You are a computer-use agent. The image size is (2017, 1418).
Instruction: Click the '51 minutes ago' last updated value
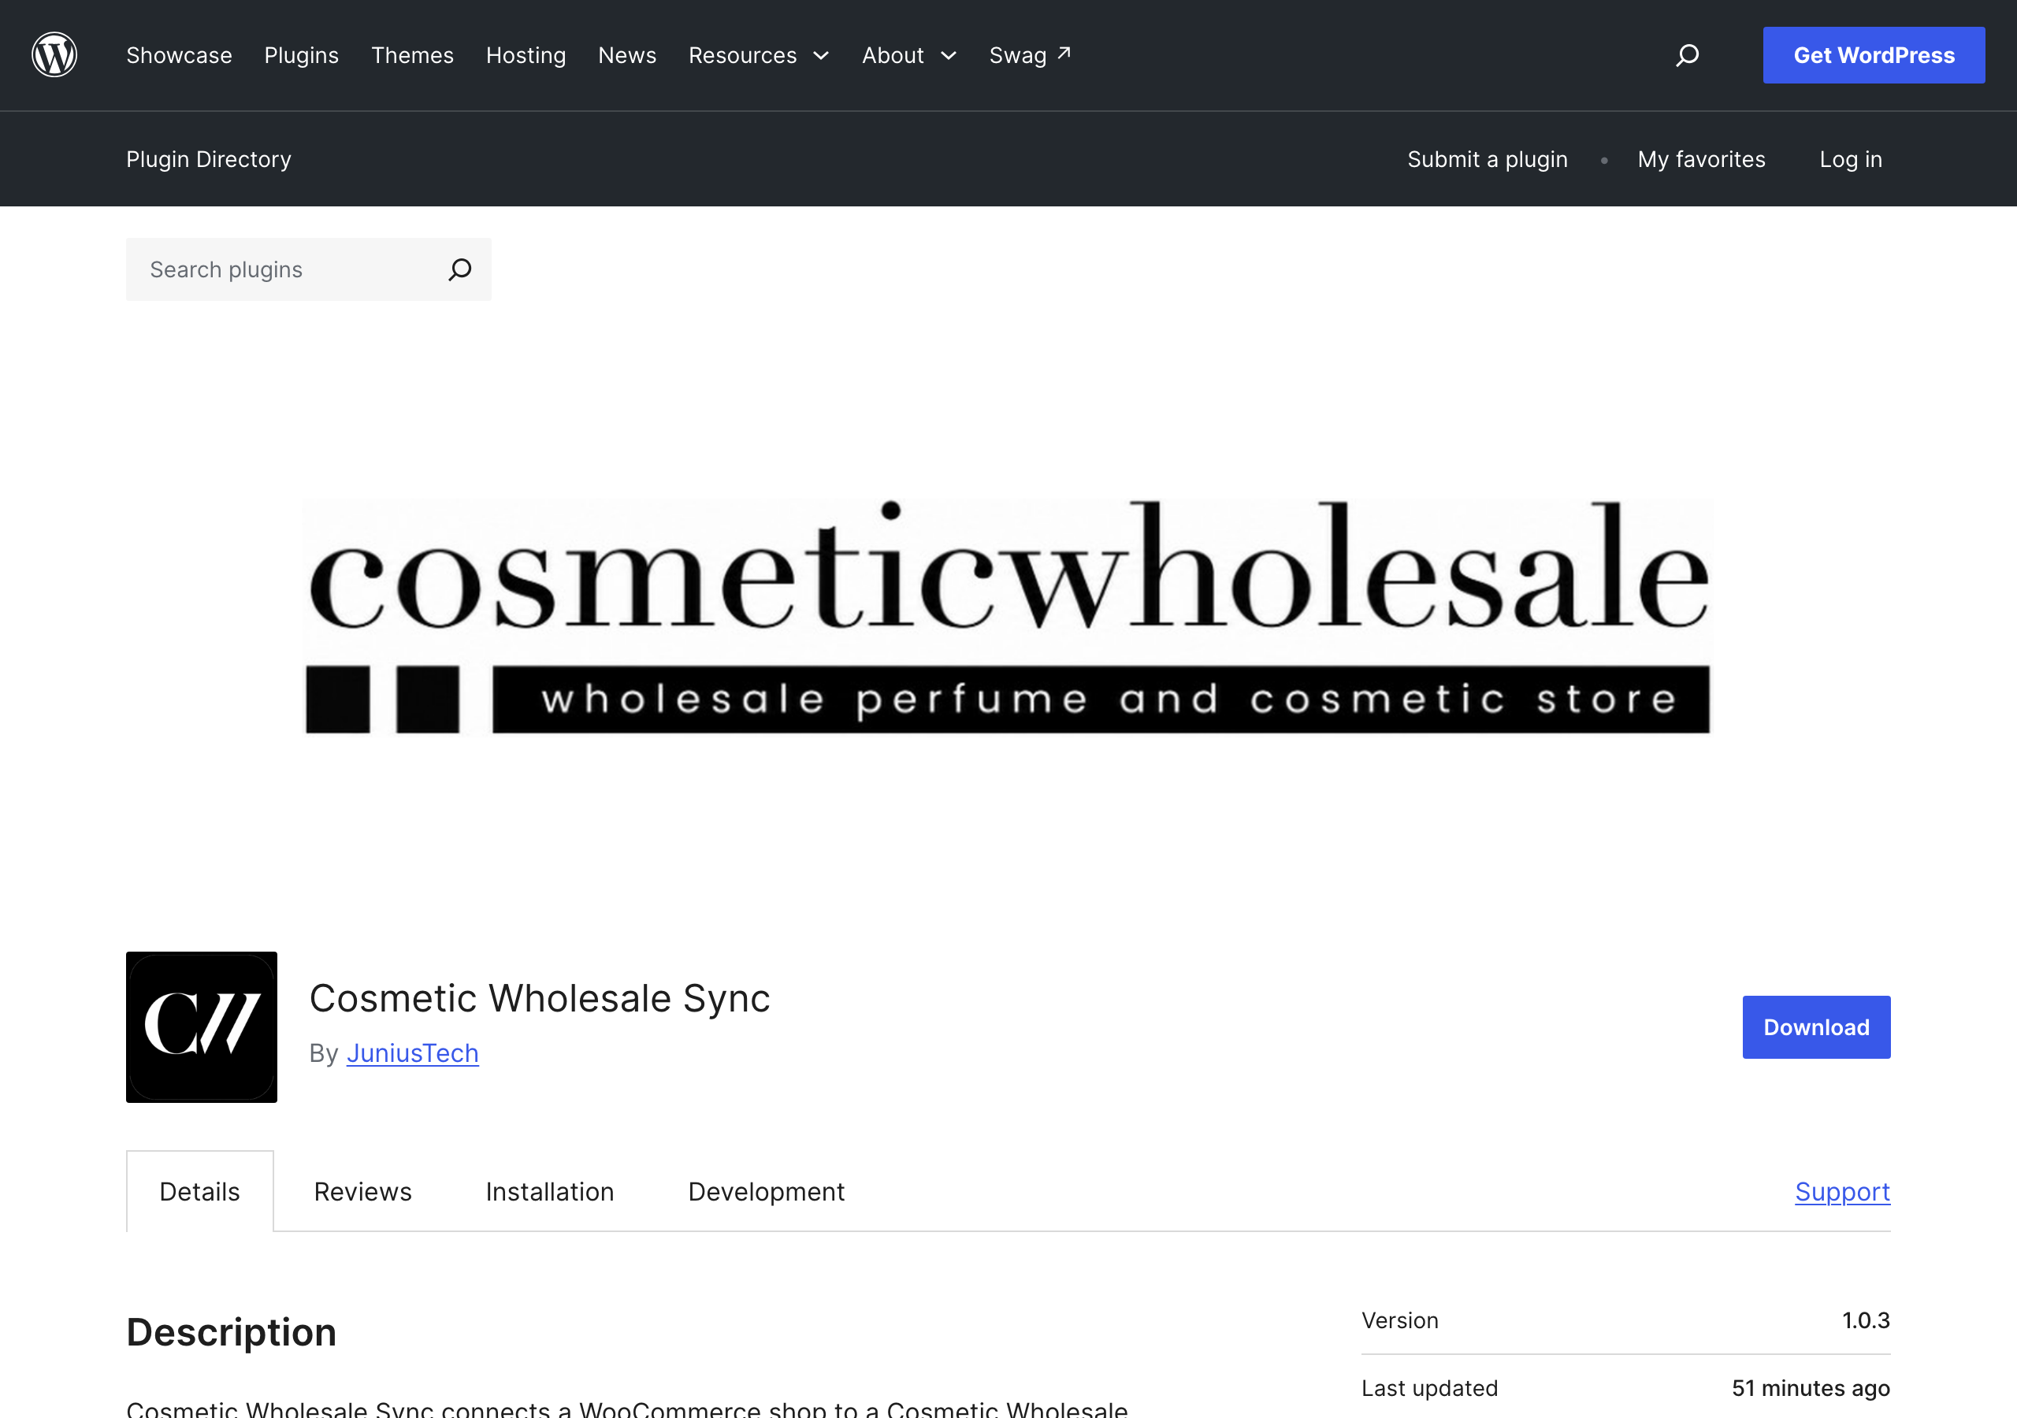[1811, 1388]
